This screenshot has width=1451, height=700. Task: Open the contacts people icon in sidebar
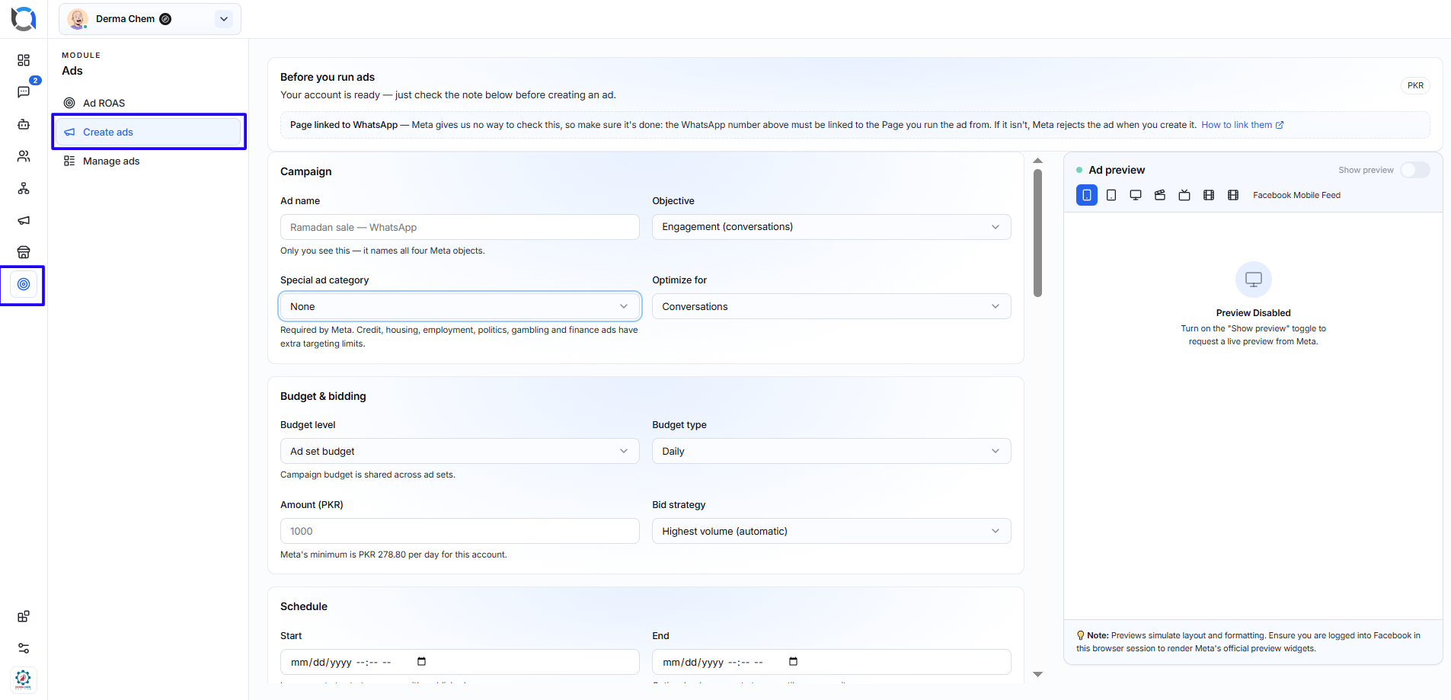(24, 156)
